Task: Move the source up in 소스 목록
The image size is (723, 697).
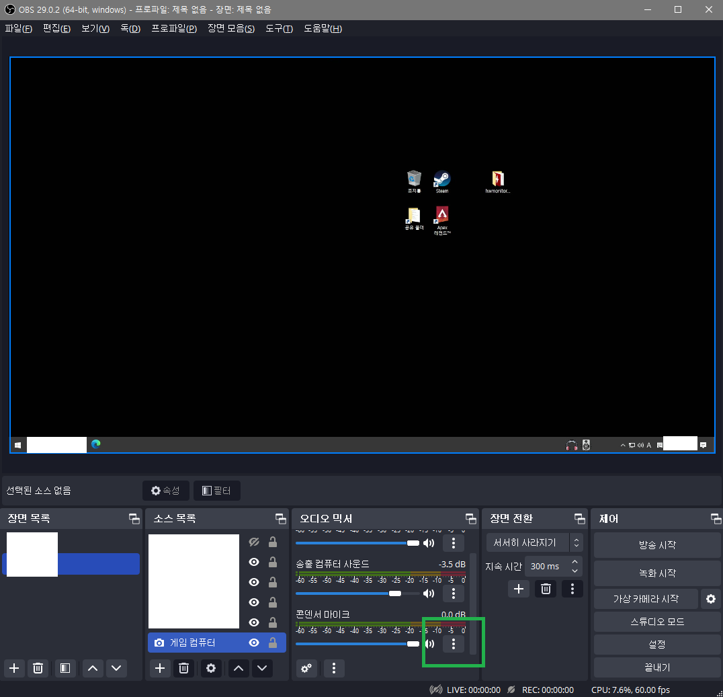Action: click(x=239, y=668)
